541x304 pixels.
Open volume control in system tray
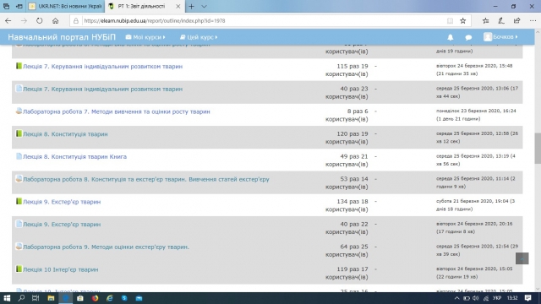click(x=476, y=298)
